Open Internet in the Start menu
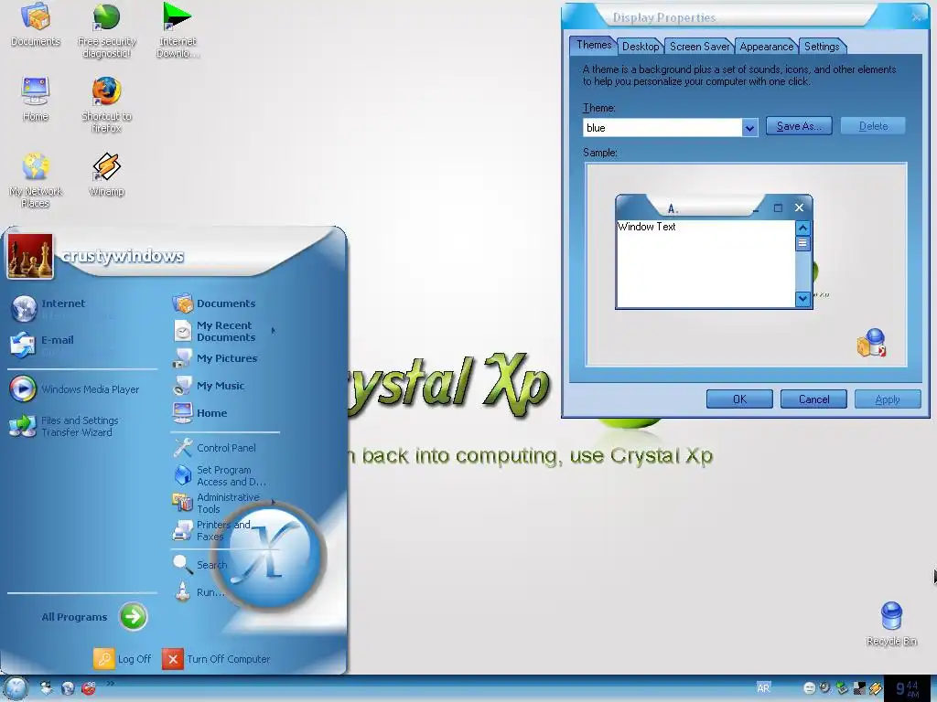Image resolution: width=937 pixels, height=702 pixels. (x=63, y=309)
